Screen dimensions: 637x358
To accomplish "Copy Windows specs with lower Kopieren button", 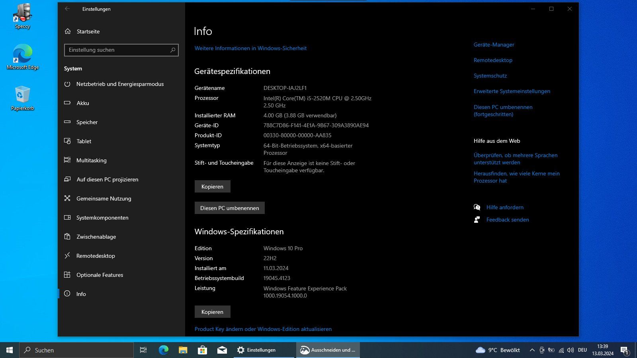I will coord(212,312).
